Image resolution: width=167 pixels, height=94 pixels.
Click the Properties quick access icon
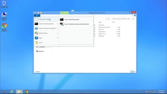point(38,13)
